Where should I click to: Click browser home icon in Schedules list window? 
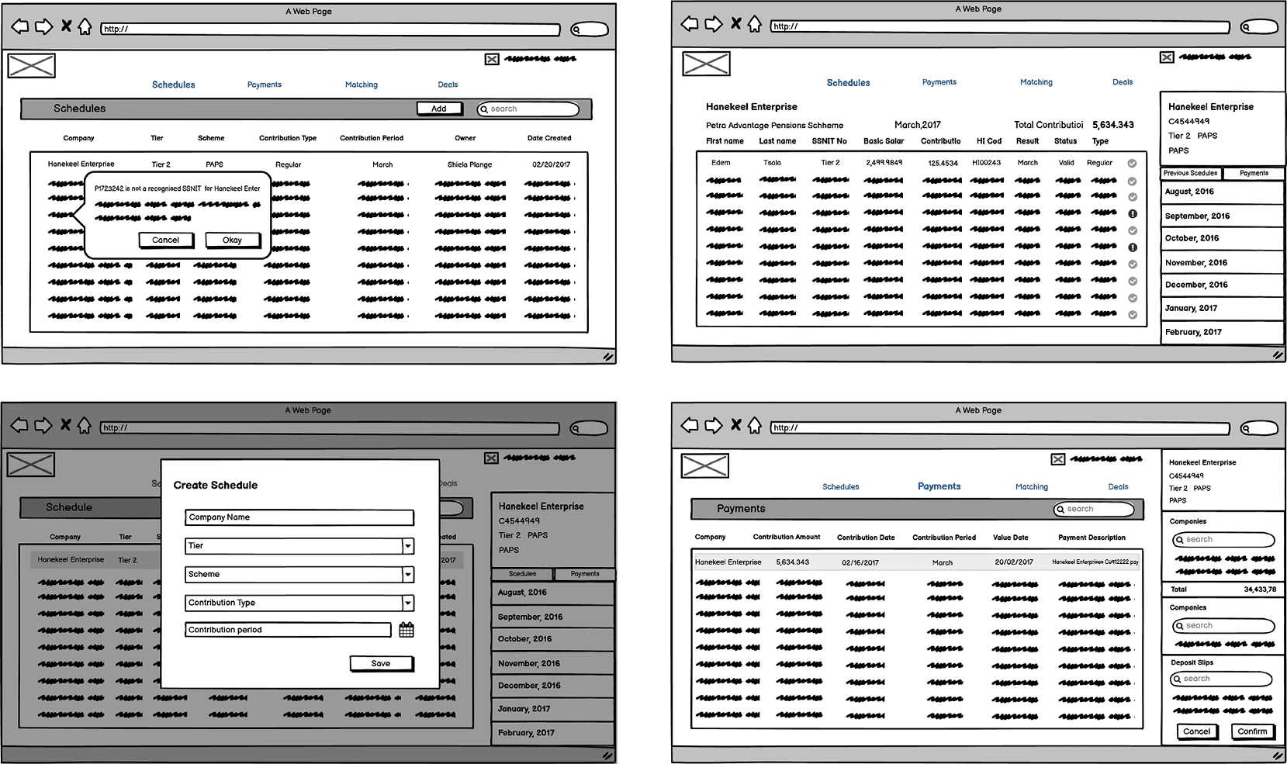85,27
